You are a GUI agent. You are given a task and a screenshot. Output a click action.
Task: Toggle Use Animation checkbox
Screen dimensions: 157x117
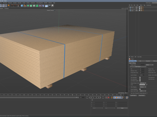[140, 77]
